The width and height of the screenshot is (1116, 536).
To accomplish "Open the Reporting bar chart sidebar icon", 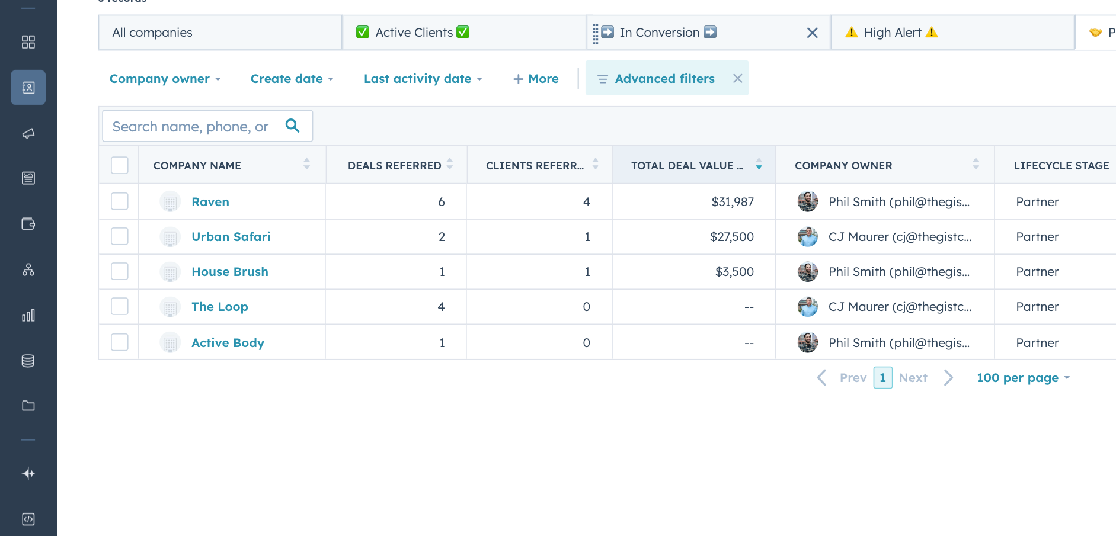I will pyautogui.click(x=28, y=315).
